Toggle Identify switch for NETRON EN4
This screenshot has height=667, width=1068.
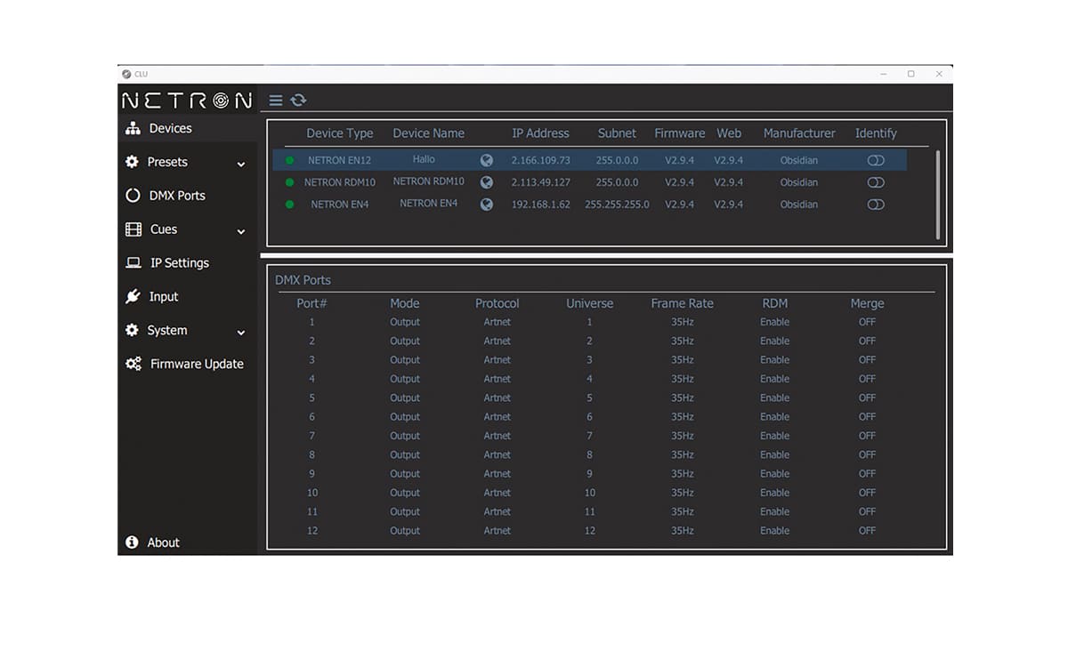[876, 205]
